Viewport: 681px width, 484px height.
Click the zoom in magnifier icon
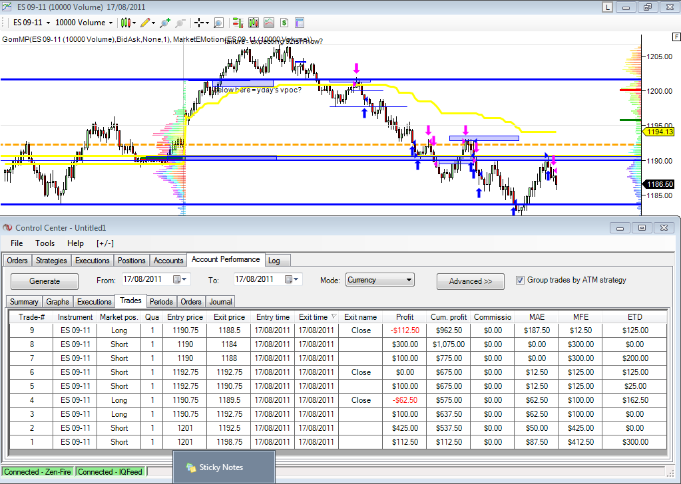pyautogui.click(x=165, y=23)
